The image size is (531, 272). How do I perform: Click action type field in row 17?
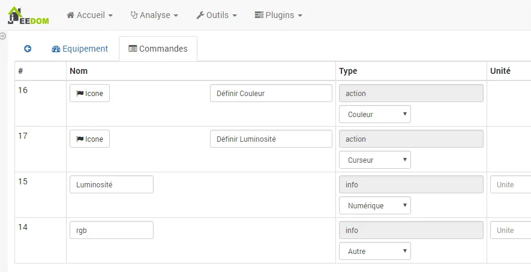pos(411,139)
